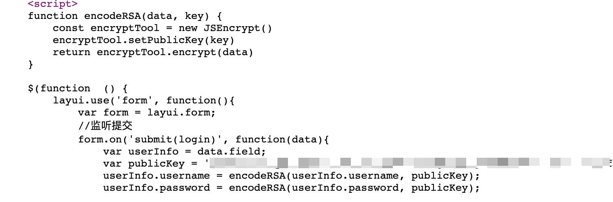Click the closing brace of encodeRSA function
613x202 pixels.
tap(31, 64)
